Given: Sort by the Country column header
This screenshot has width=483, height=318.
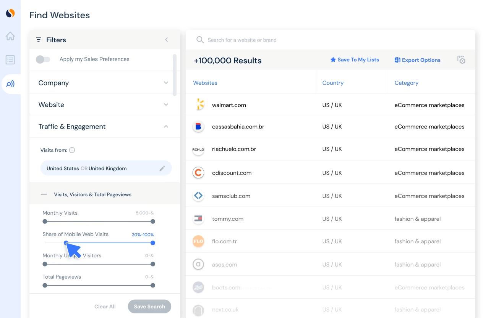Looking at the screenshot, I should [x=333, y=83].
